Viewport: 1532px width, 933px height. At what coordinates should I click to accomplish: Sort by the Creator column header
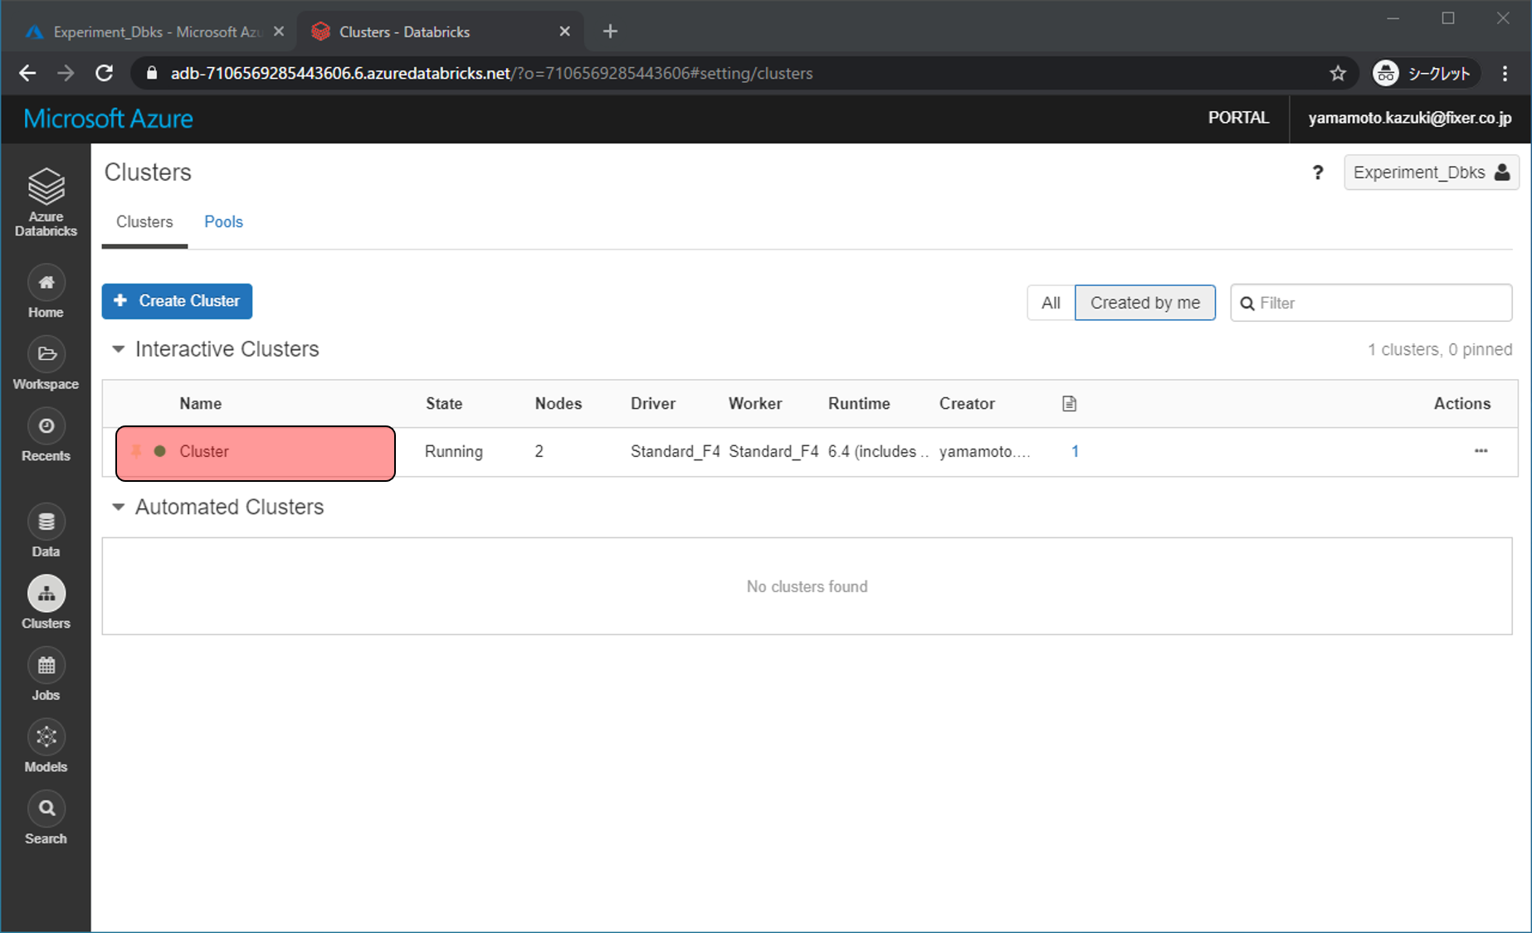[967, 404]
